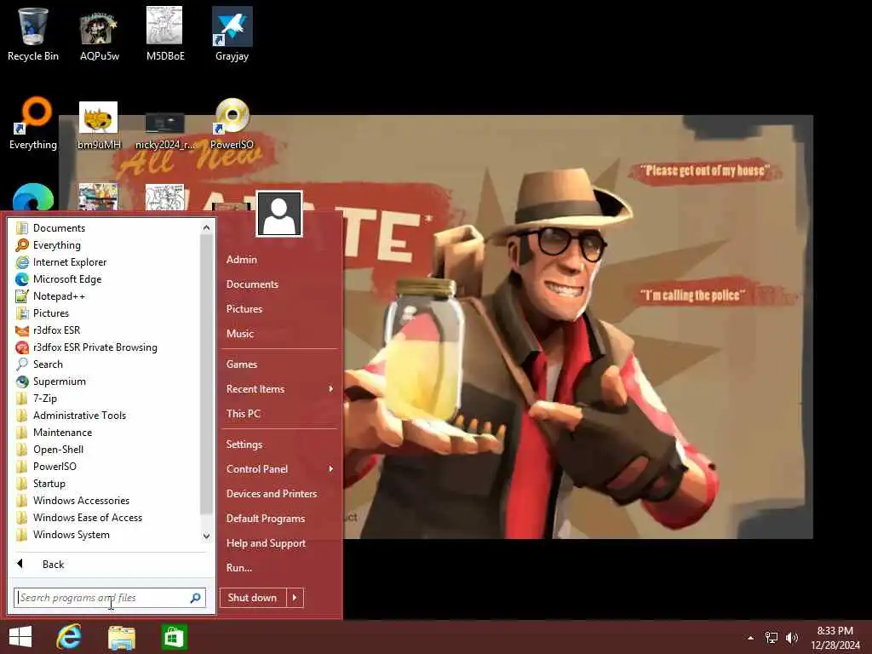Open nicky2024_r... desktop file
Viewport: 872px width, 654px height.
(x=165, y=131)
